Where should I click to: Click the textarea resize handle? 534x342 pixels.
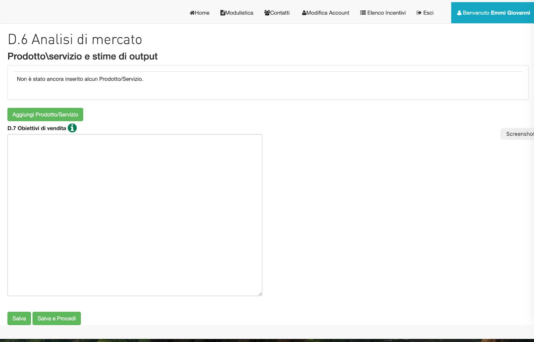tap(260, 293)
